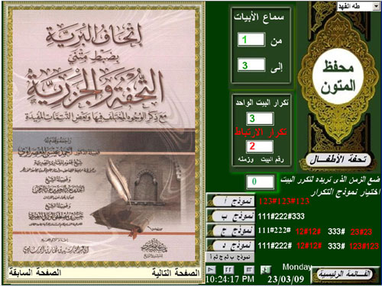Open القائمة الرئيسية main menu
This screenshot has height=286, width=382.
click(345, 274)
